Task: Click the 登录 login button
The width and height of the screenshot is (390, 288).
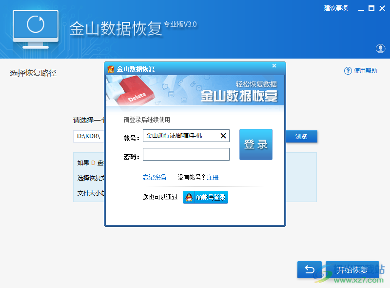Action: tap(255, 144)
